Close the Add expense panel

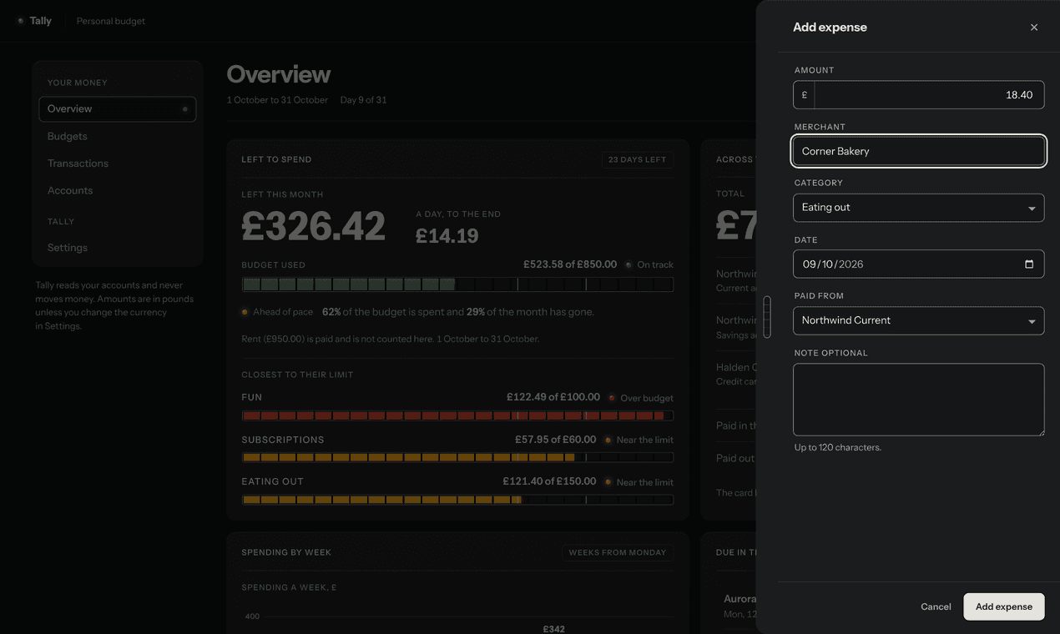1034,28
